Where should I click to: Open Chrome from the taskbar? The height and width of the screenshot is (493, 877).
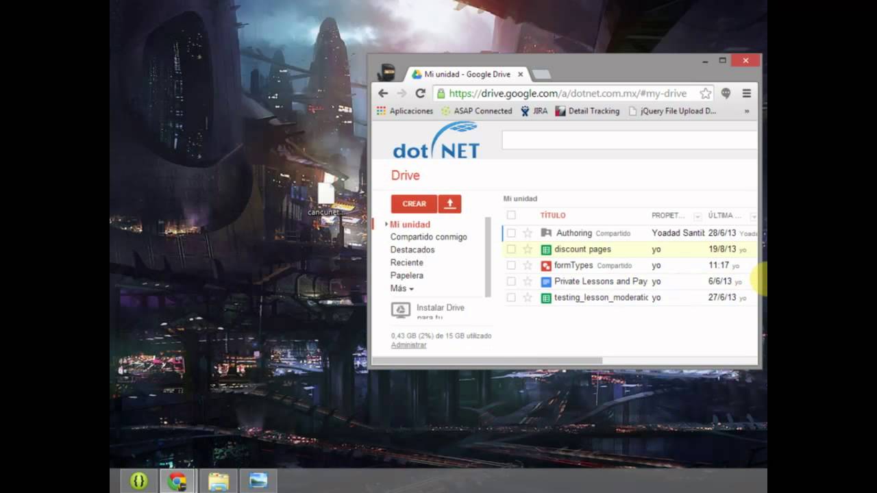[x=177, y=481]
